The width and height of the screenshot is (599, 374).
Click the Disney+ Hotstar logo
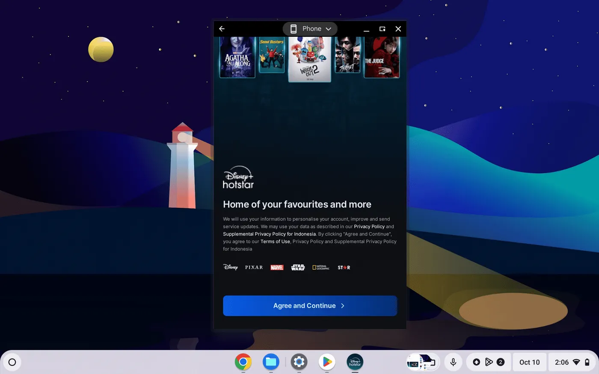238,177
